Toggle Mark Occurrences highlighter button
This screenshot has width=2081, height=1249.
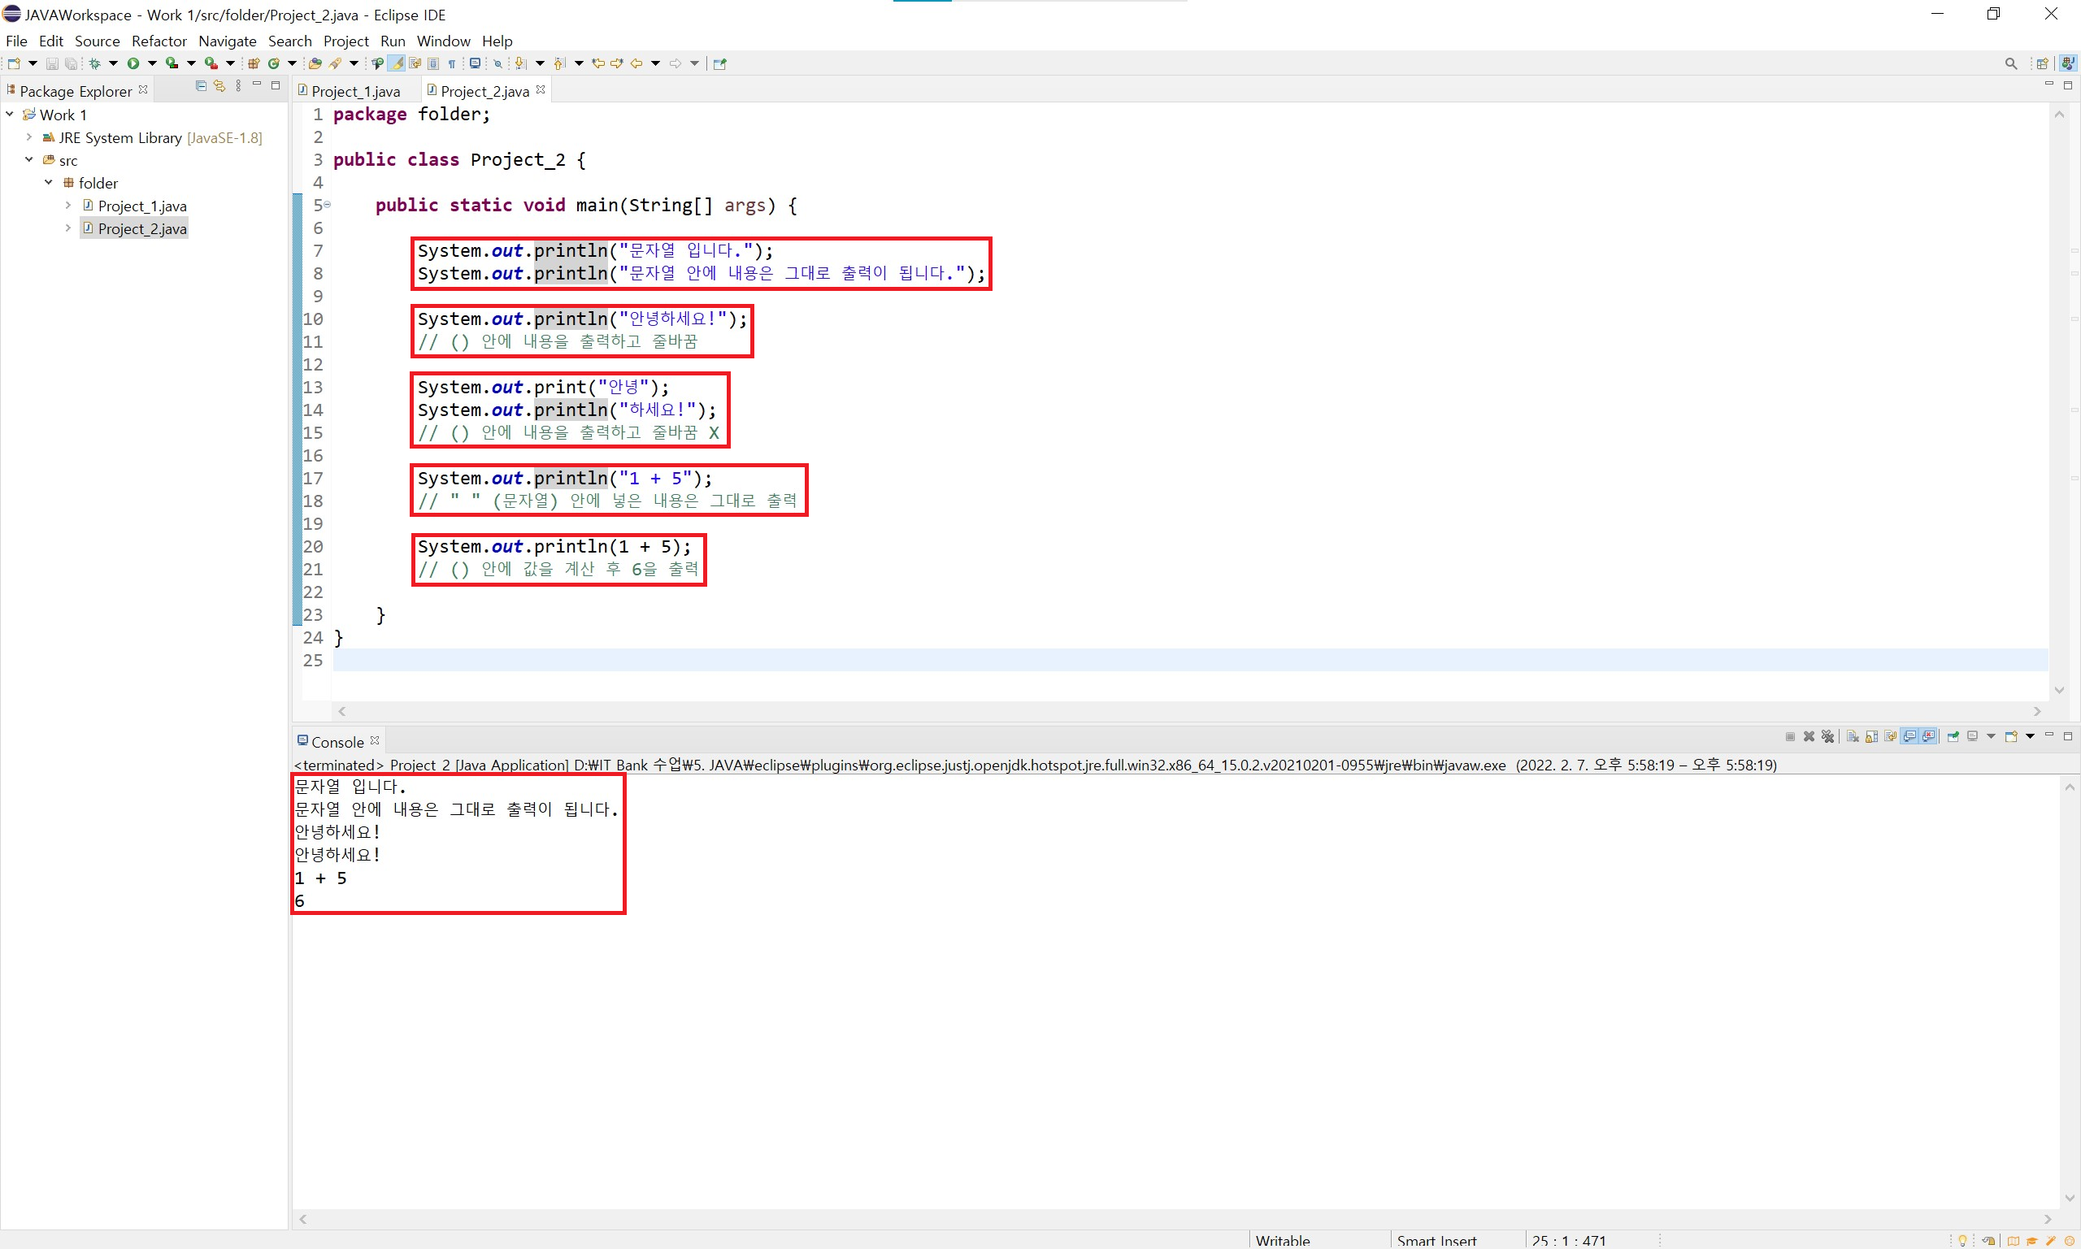(396, 63)
